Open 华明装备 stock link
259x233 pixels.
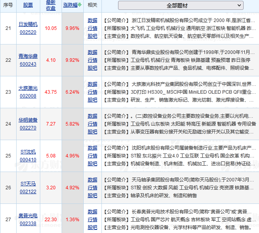(28, 120)
